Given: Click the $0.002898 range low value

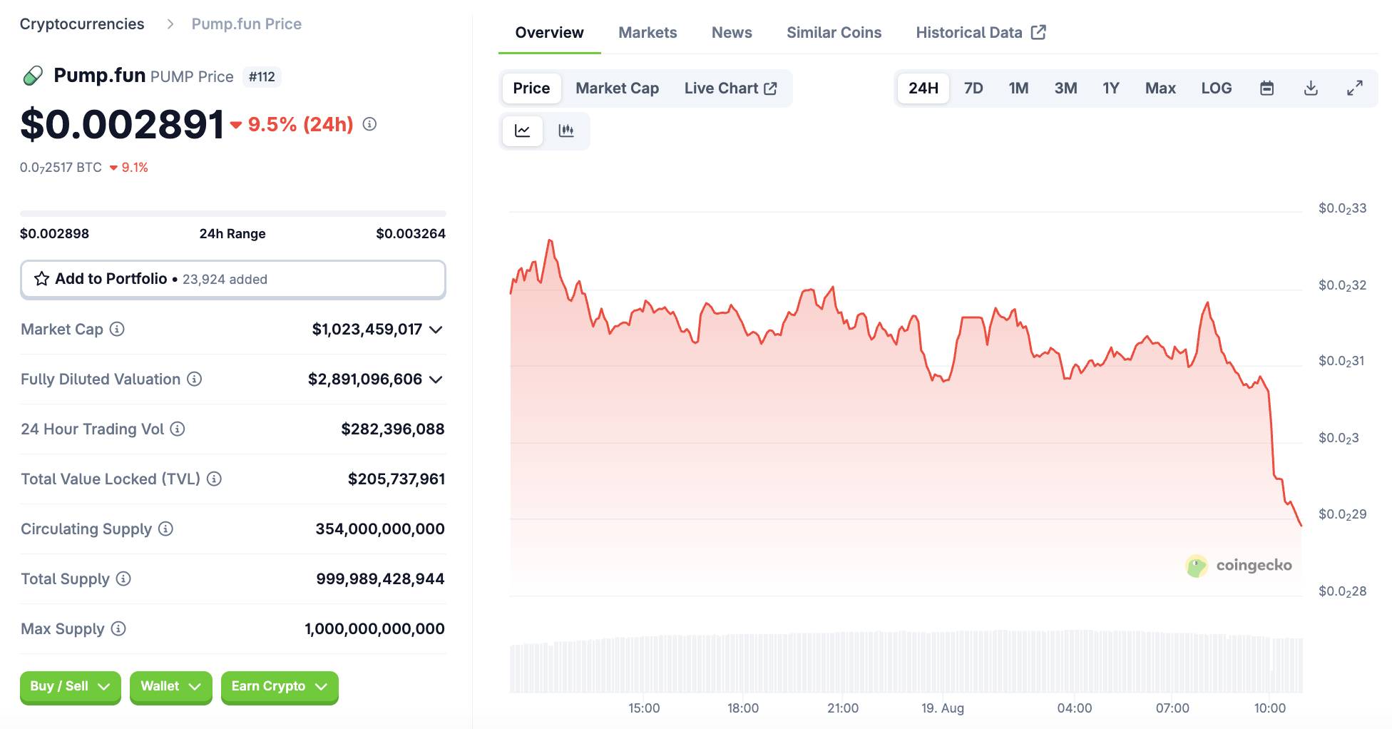Looking at the screenshot, I should (x=55, y=234).
